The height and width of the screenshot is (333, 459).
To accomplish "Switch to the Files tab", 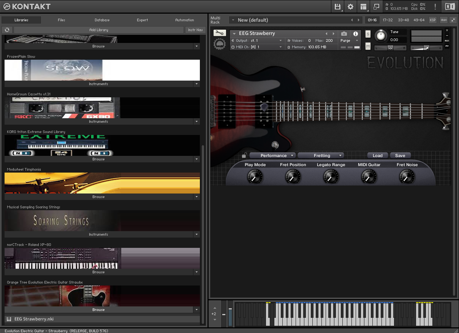I will (x=62, y=20).
